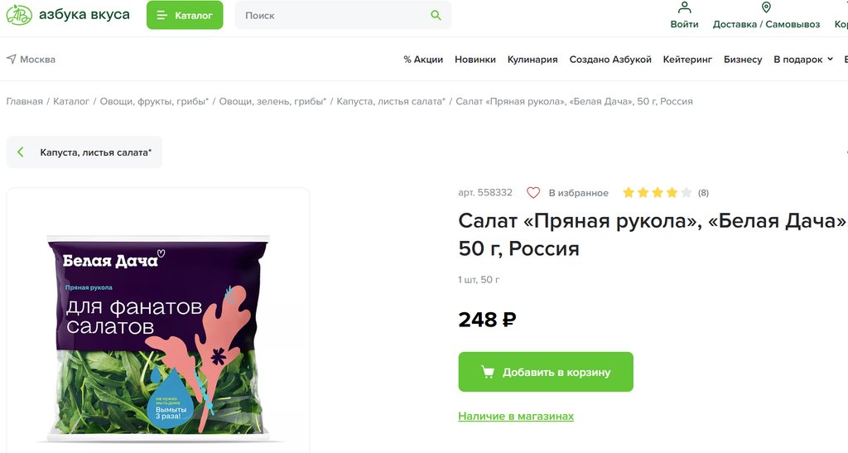Click the heart favorites icon
Viewport: 848px width, 453px height.
[x=533, y=193]
